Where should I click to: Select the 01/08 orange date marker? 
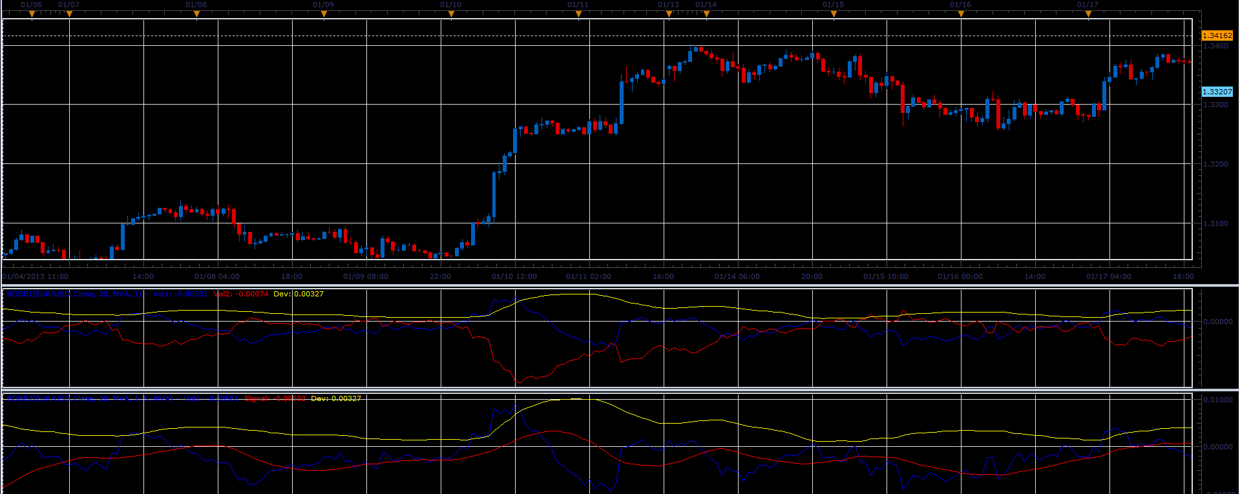coord(196,14)
